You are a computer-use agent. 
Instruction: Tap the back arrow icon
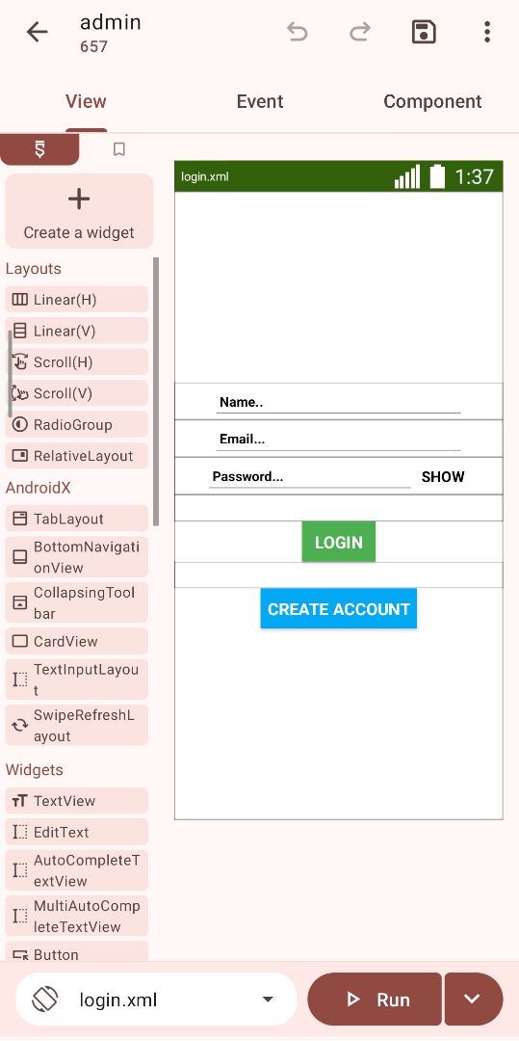[38, 32]
